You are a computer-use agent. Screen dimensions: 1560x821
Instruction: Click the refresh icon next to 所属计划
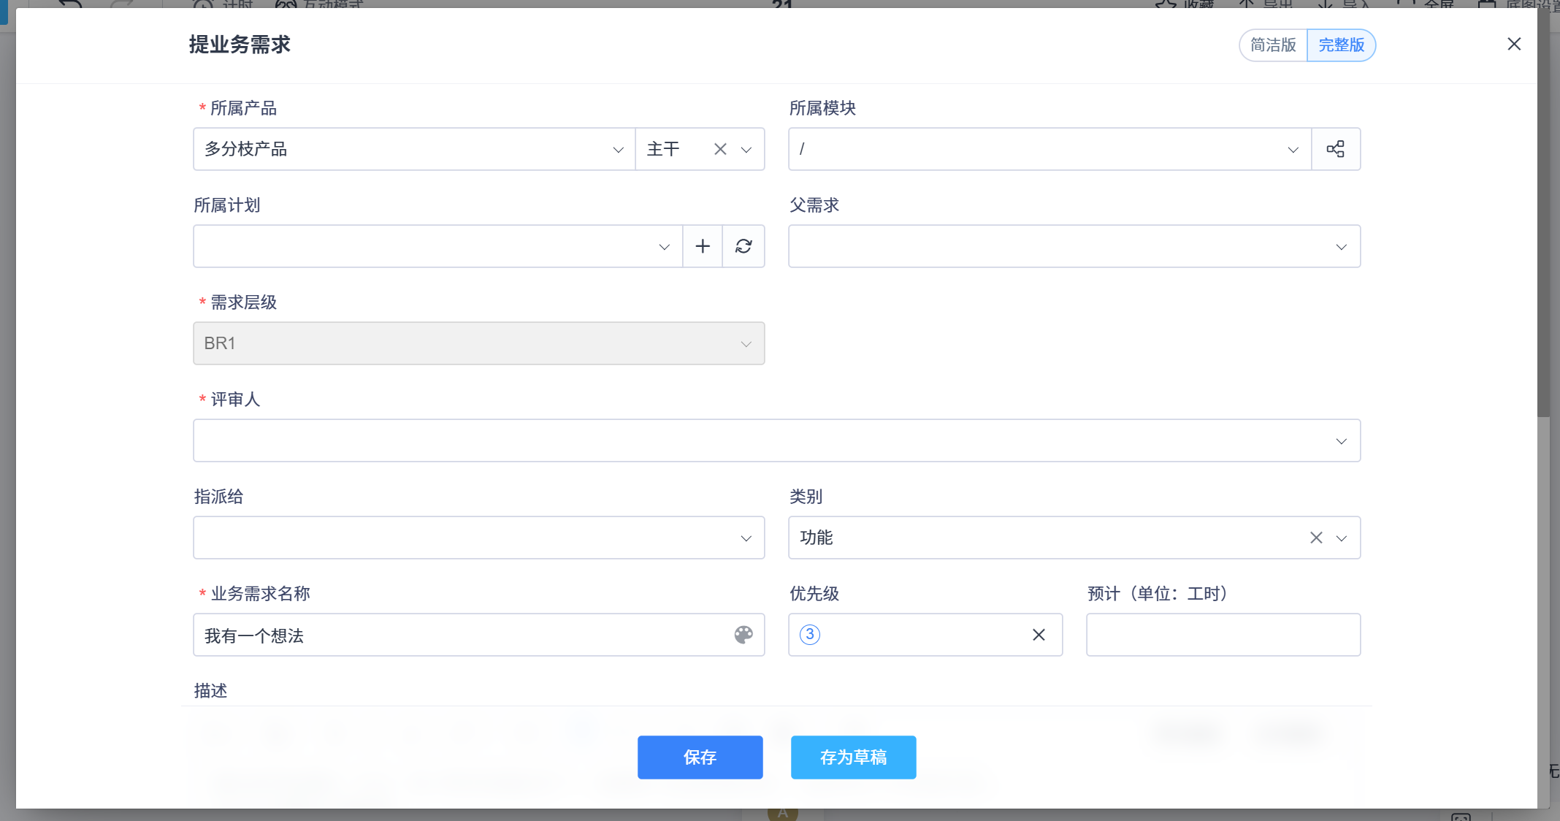(x=743, y=246)
